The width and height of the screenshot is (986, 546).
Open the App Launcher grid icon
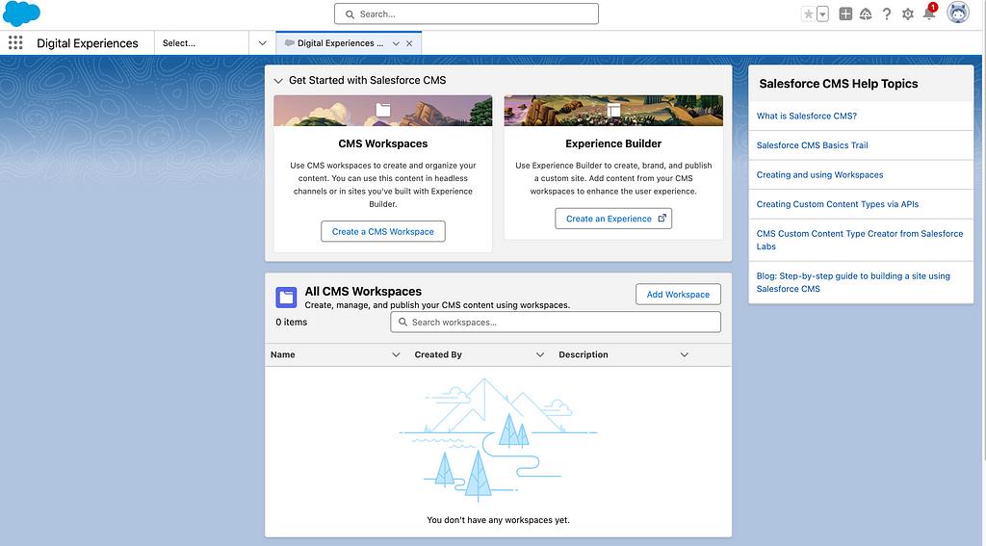tap(15, 43)
